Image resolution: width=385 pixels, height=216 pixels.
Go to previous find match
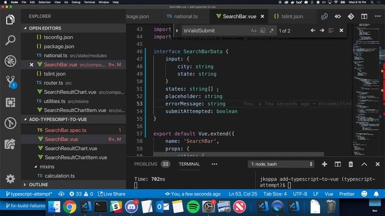313,31
